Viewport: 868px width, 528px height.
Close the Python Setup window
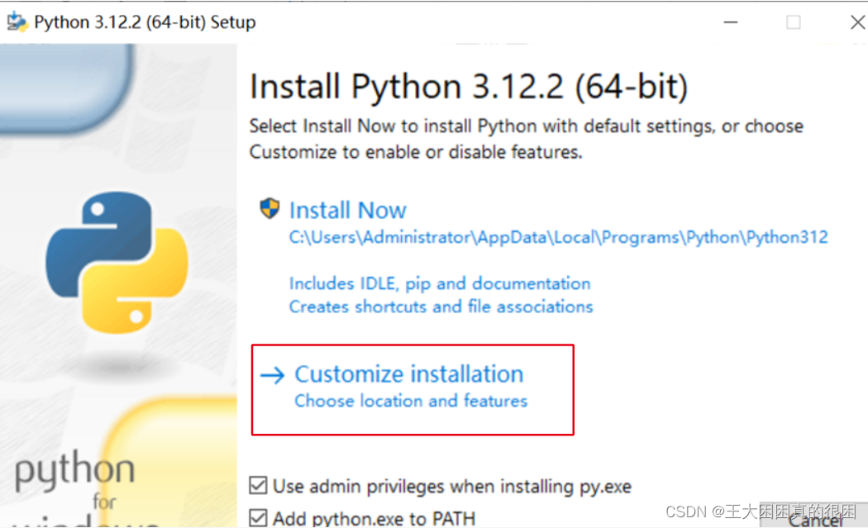(857, 22)
